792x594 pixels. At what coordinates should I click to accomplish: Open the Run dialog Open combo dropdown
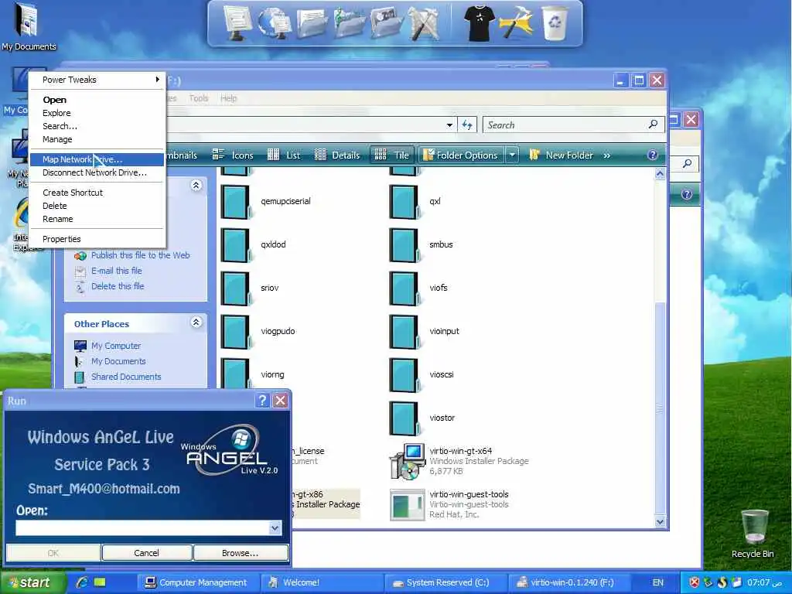[x=275, y=528]
